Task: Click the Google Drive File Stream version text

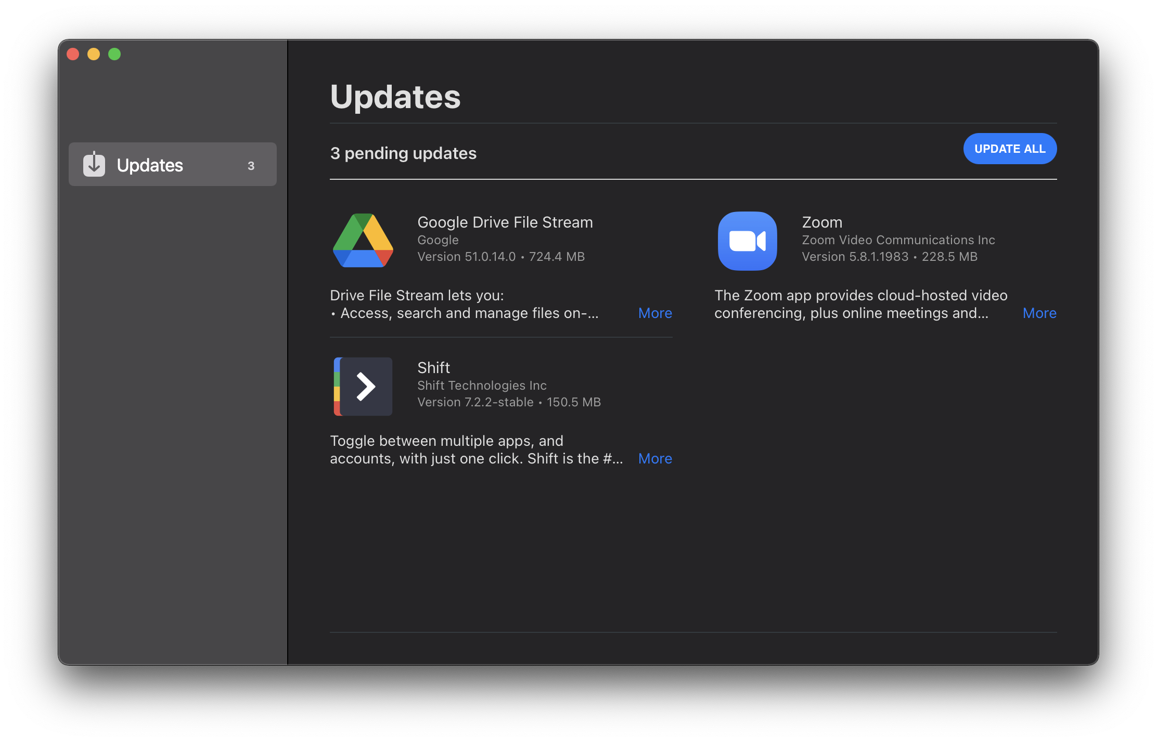Action: 501,256
